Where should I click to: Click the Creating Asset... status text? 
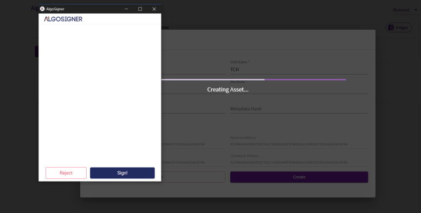(x=228, y=90)
